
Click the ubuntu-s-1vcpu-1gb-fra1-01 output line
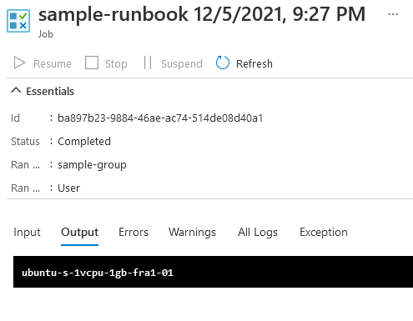[x=98, y=273]
